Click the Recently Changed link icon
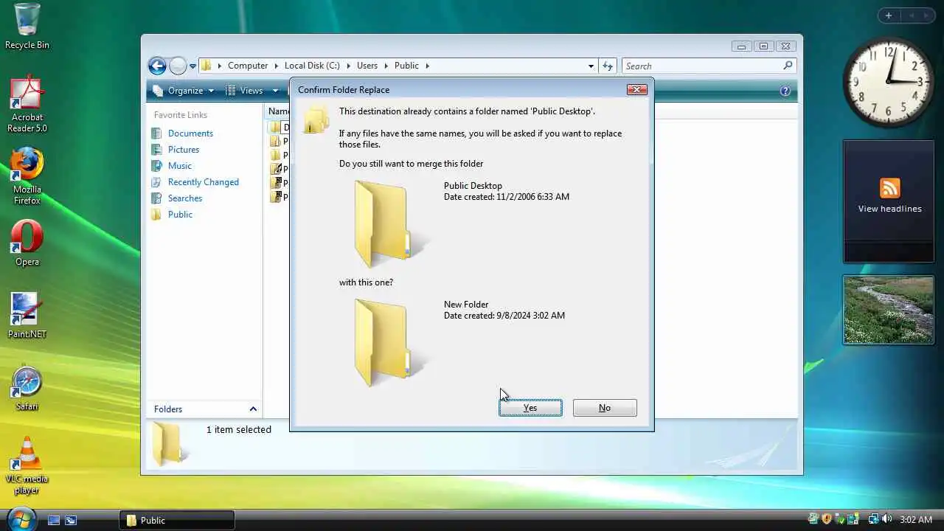Viewport: 944px width, 531px height. [x=156, y=182]
